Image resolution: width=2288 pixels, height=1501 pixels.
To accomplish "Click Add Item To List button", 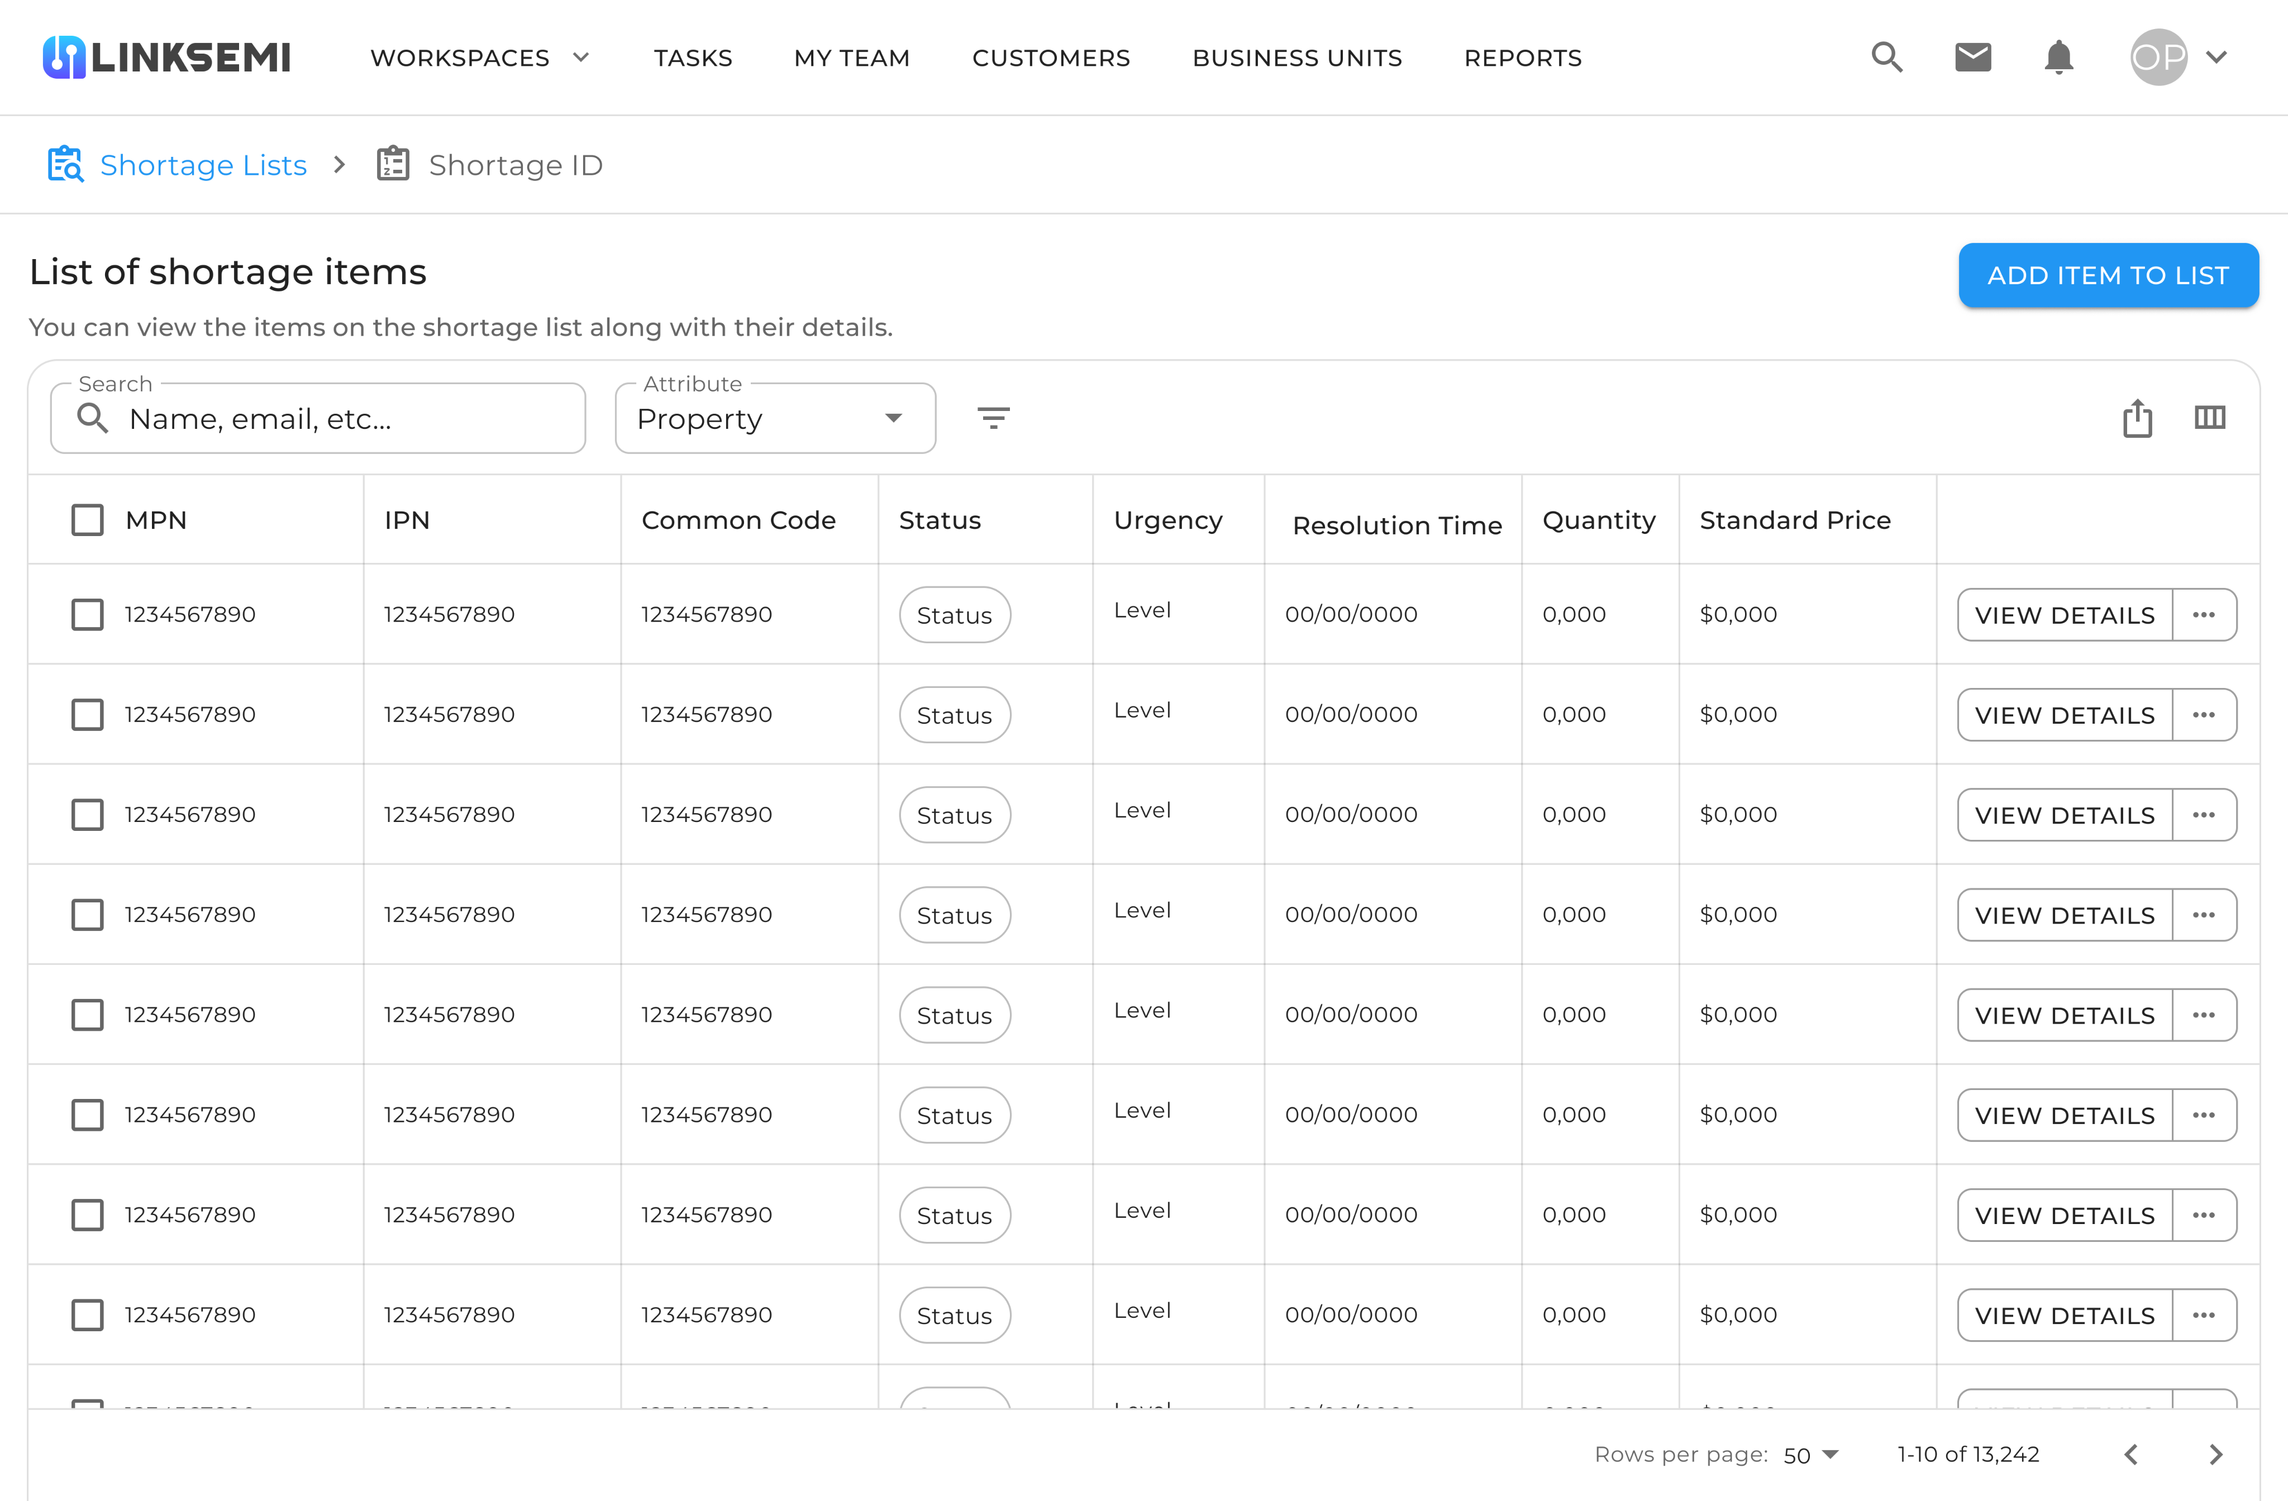I will click(x=2108, y=276).
